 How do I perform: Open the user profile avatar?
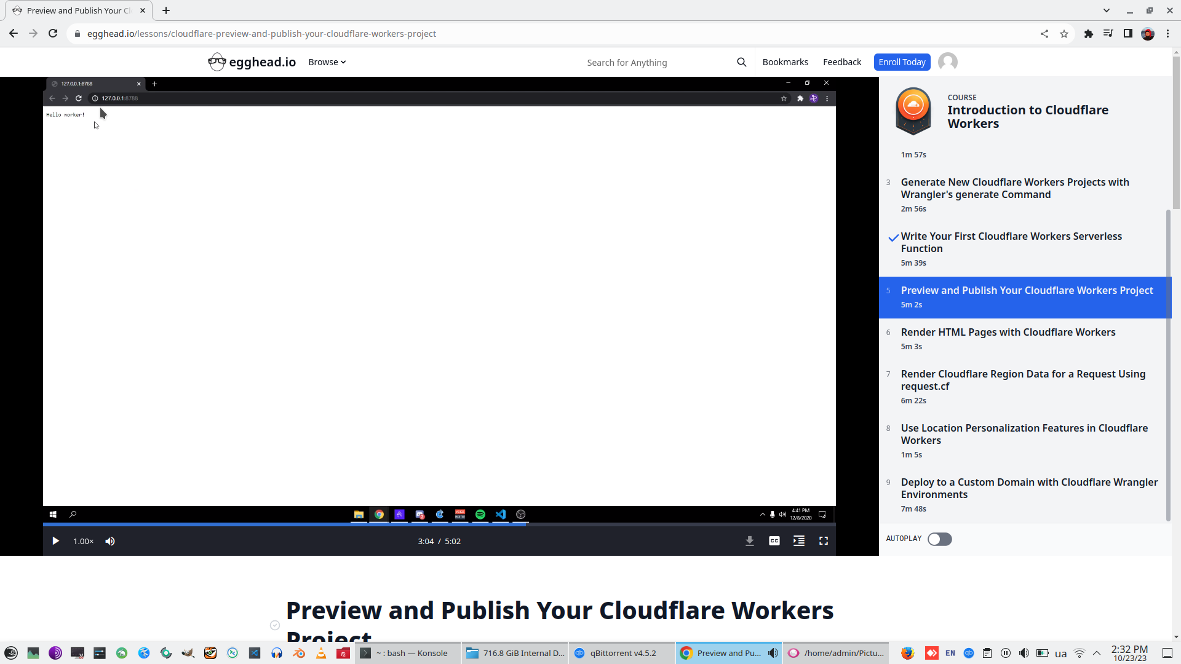[947, 62]
